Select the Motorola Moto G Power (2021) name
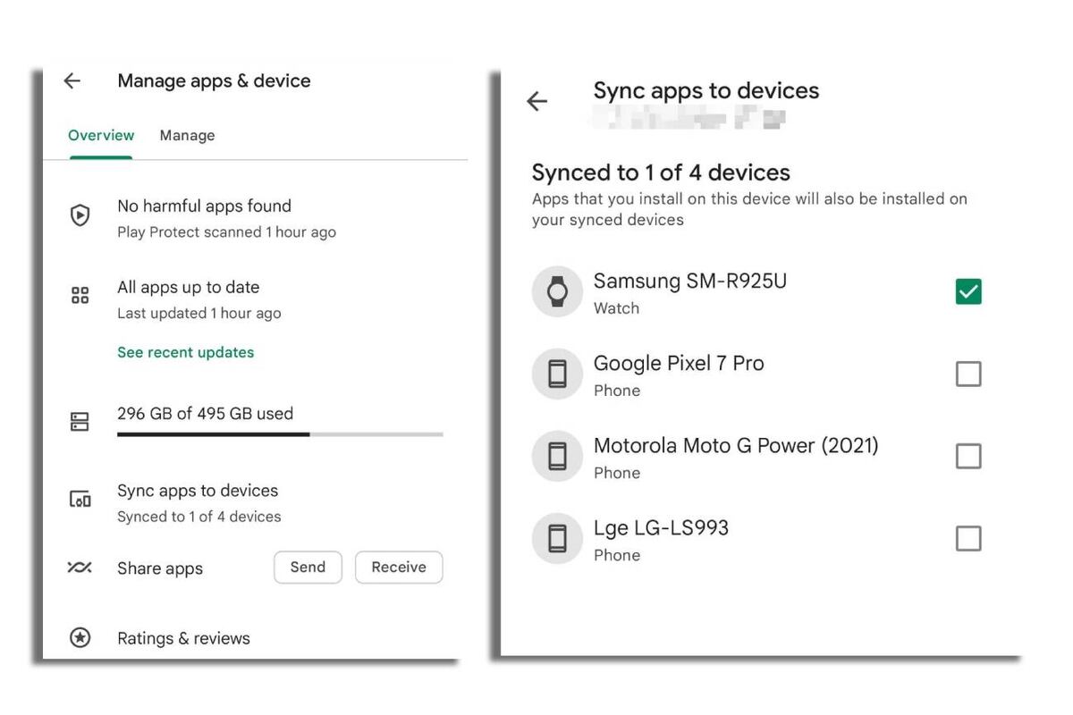 point(736,445)
